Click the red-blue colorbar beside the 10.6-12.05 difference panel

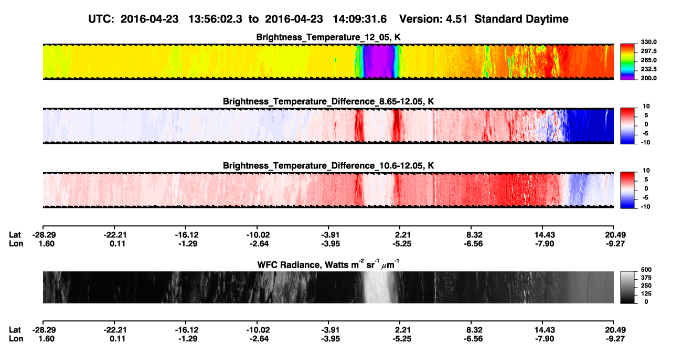(627, 189)
